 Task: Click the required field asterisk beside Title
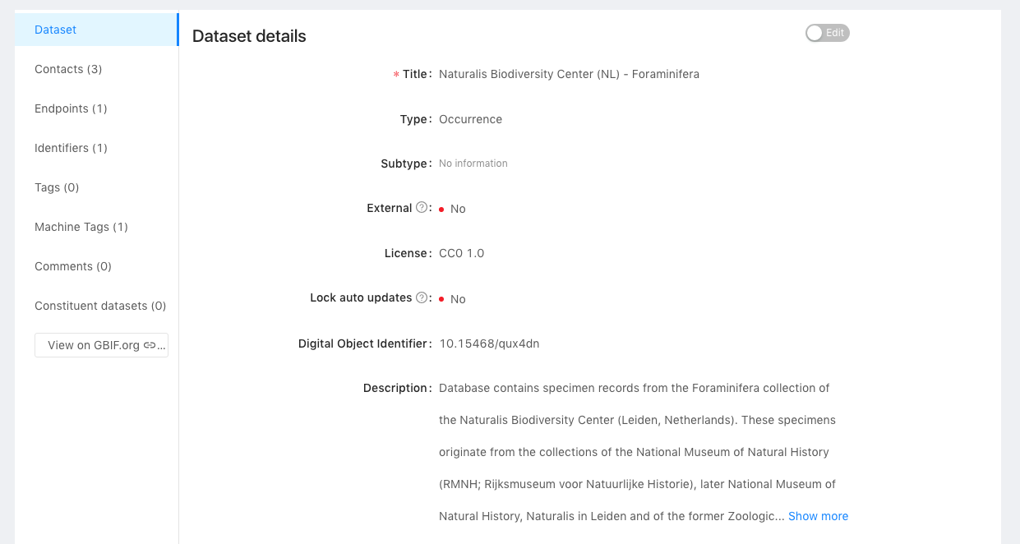tap(395, 74)
